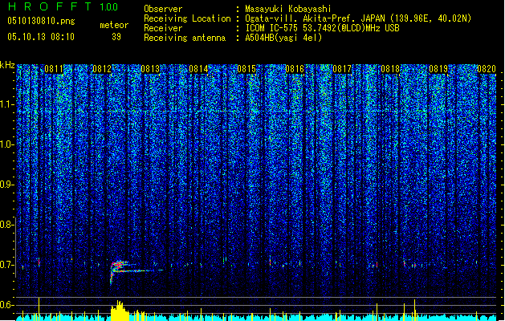Click the 0.9 kHz axis label
The width and height of the screenshot is (505, 321).
click(x=6, y=185)
